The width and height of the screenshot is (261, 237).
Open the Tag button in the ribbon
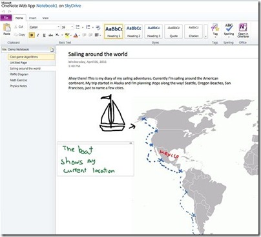[215, 30]
